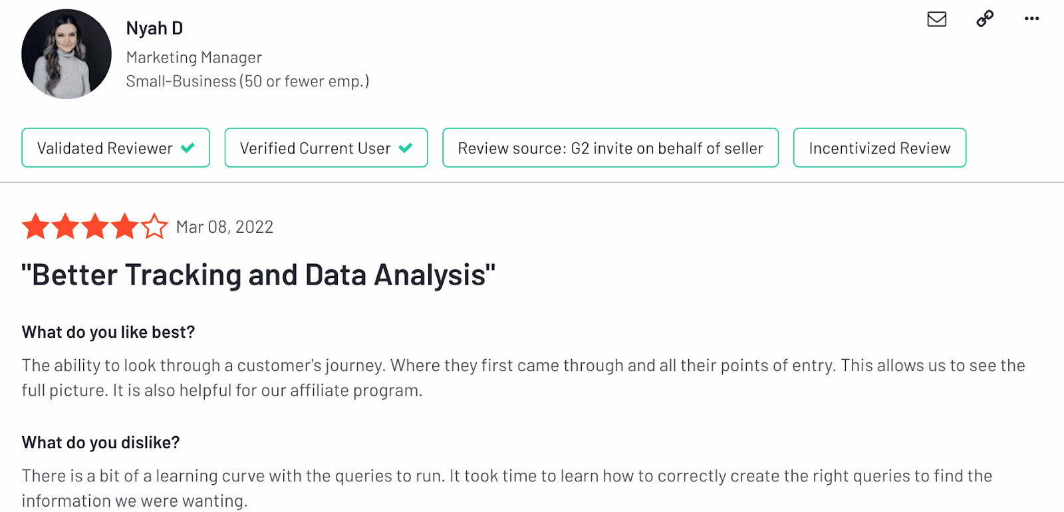Click the Verified Current User checkmark
The height and width of the screenshot is (512, 1064).
tap(406, 148)
